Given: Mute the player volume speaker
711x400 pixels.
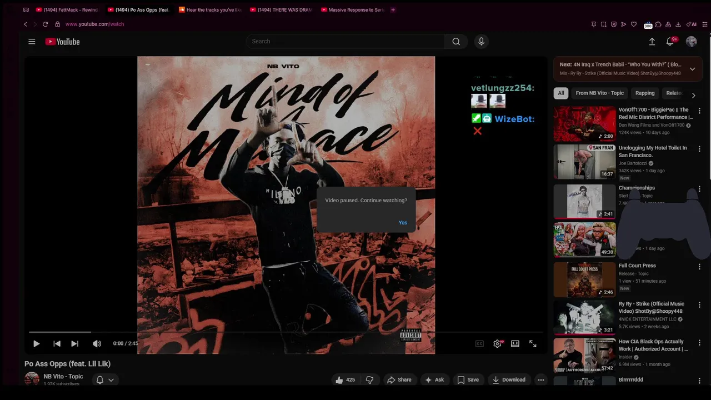Looking at the screenshot, I should (x=97, y=344).
